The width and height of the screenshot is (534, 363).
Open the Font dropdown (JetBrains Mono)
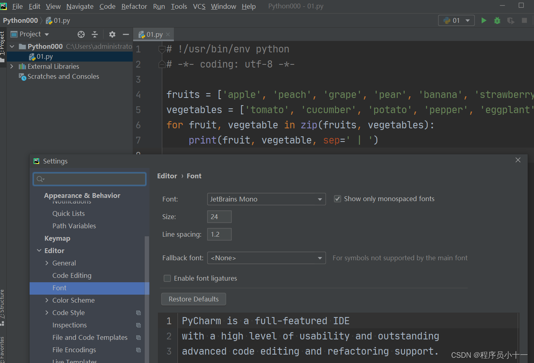pyautogui.click(x=267, y=199)
